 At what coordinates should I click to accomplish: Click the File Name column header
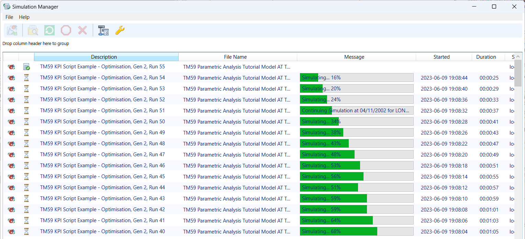pos(235,57)
